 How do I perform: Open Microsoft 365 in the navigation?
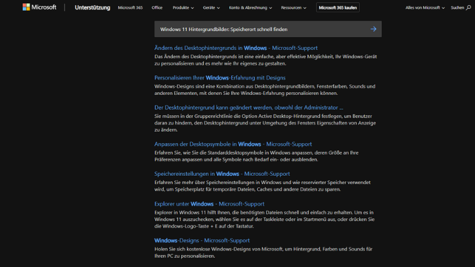tap(130, 8)
